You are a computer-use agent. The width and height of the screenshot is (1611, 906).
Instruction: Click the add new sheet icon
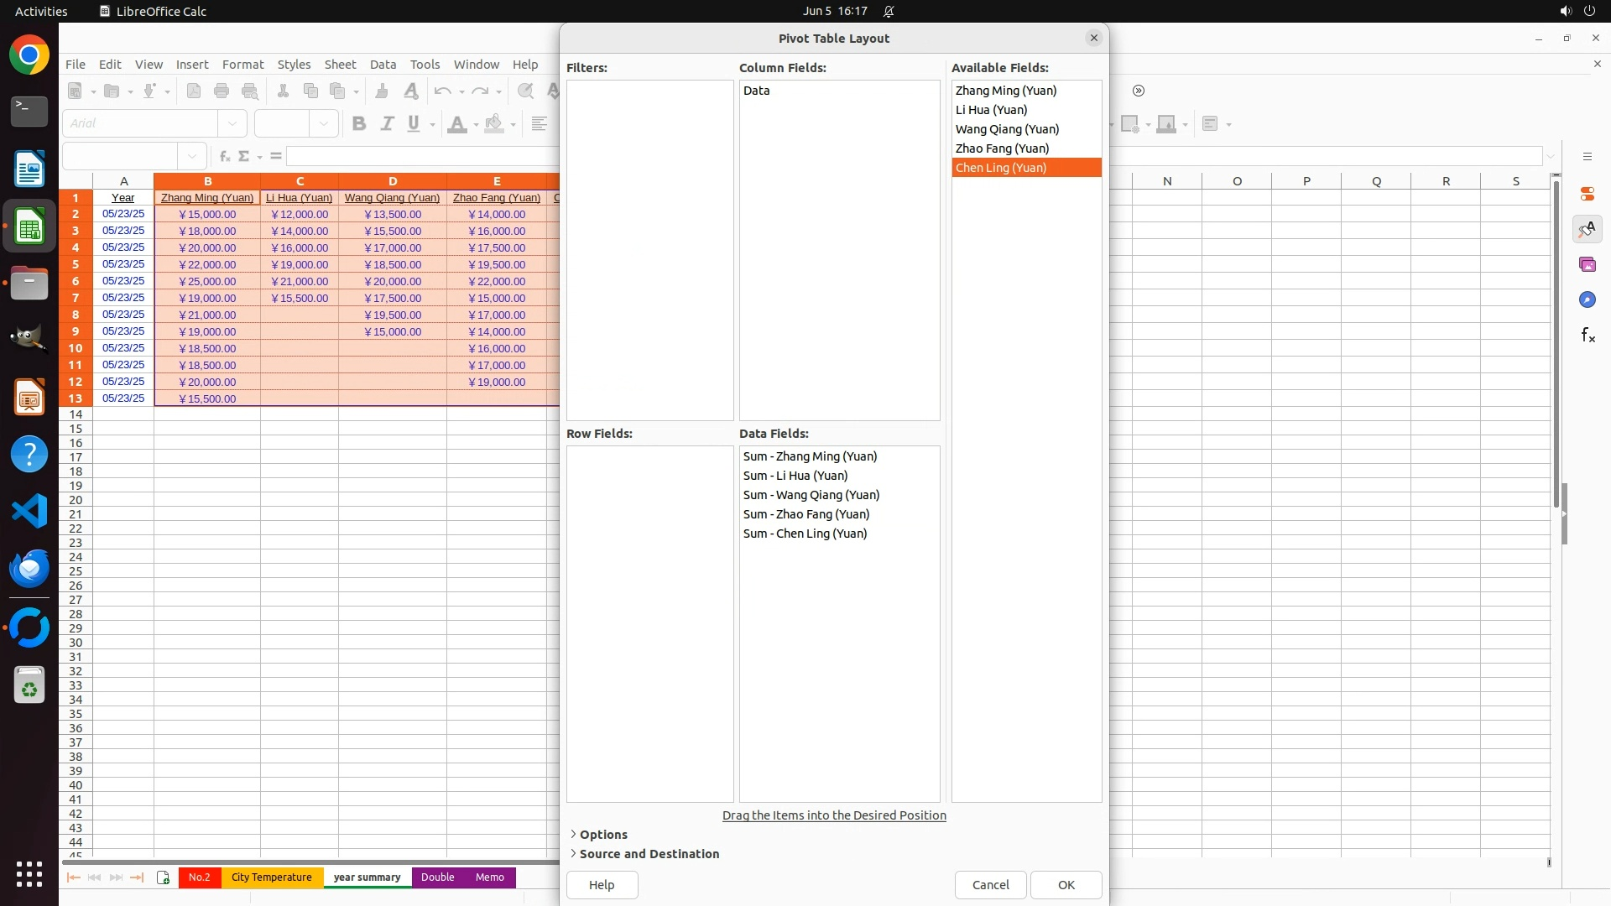point(163,877)
